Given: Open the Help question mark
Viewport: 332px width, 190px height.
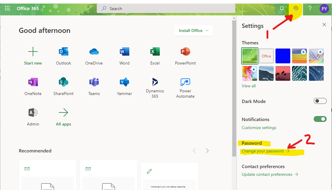Looking at the screenshot, I should tap(310, 9).
